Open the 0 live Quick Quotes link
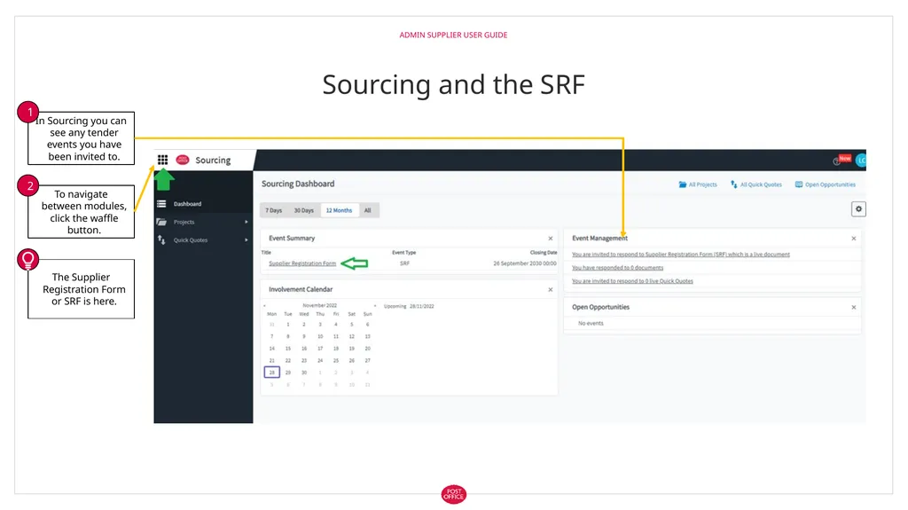This screenshot has width=908, height=510. [x=632, y=281]
